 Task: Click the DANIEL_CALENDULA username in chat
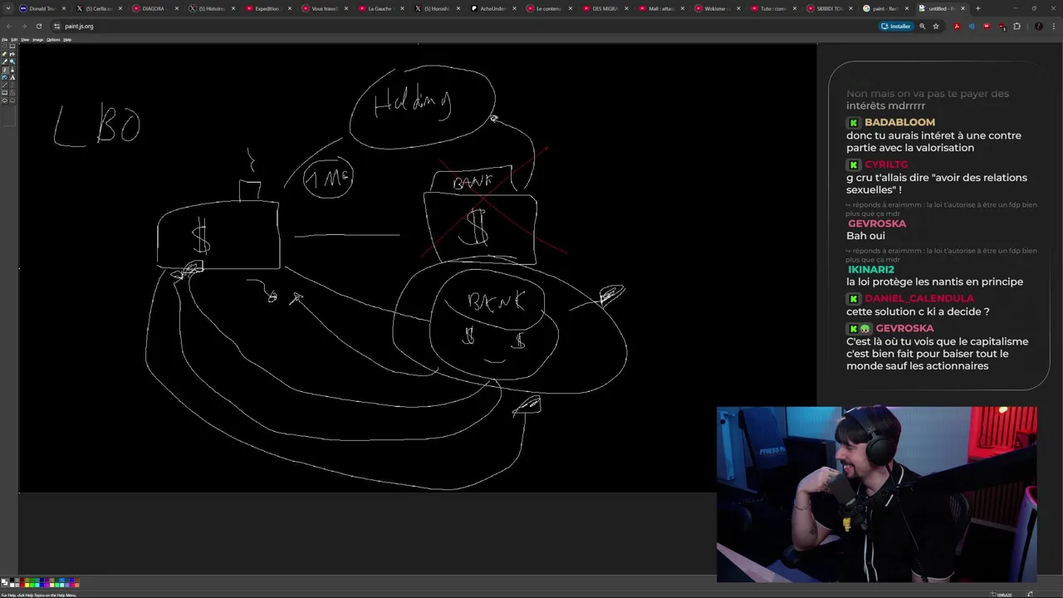(x=918, y=298)
